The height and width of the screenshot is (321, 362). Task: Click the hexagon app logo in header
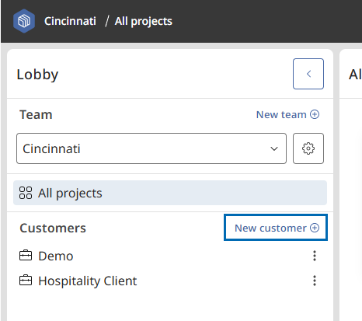pos(24,21)
